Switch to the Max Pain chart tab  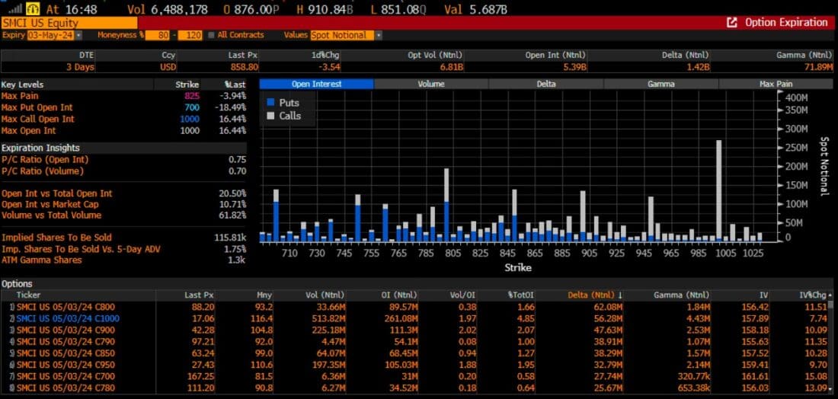click(x=776, y=84)
